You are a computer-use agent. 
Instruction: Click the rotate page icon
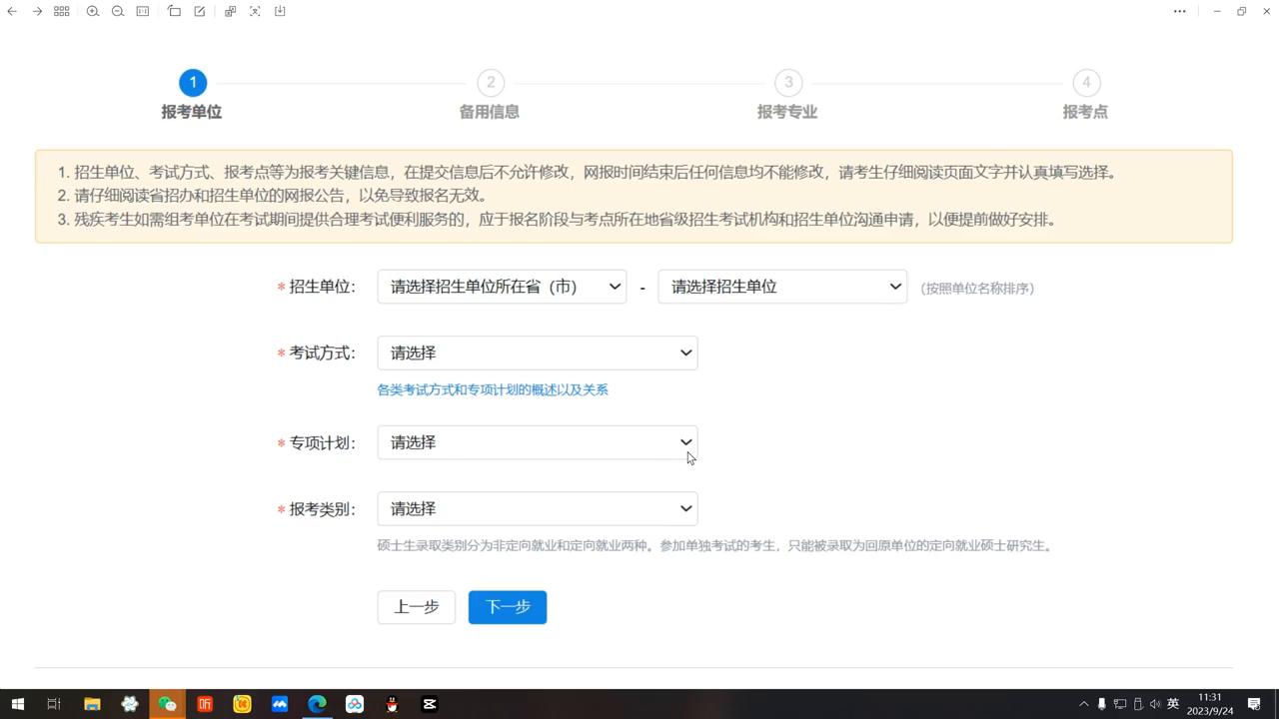click(x=173, y=11)
